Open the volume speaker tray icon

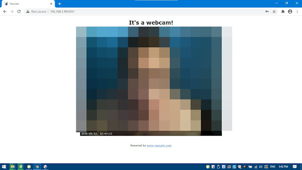click(x=260, y=167)
